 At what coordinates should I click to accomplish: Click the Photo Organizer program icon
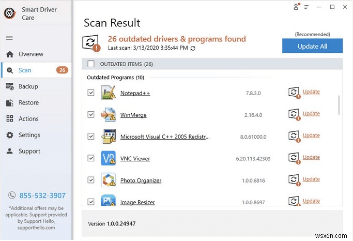[109, 180]
